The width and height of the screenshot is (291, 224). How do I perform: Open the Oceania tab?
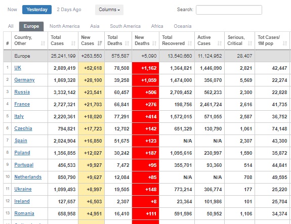click(183, 26)
